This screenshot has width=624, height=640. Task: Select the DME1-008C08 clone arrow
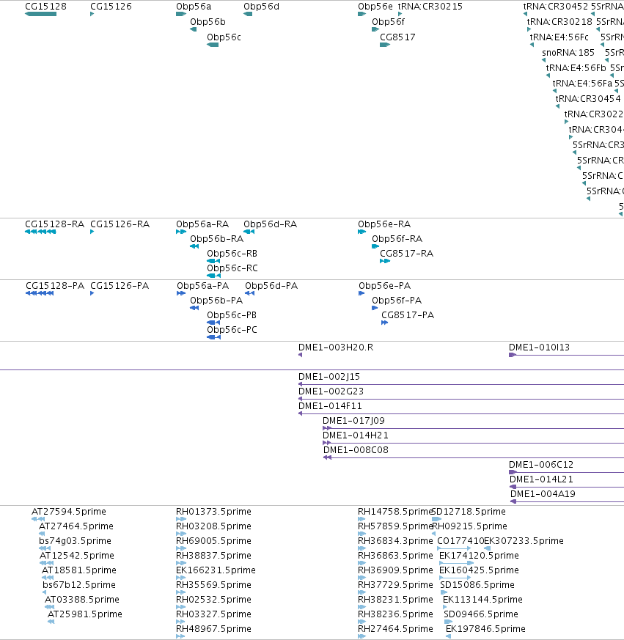click(x=327, y=458)
